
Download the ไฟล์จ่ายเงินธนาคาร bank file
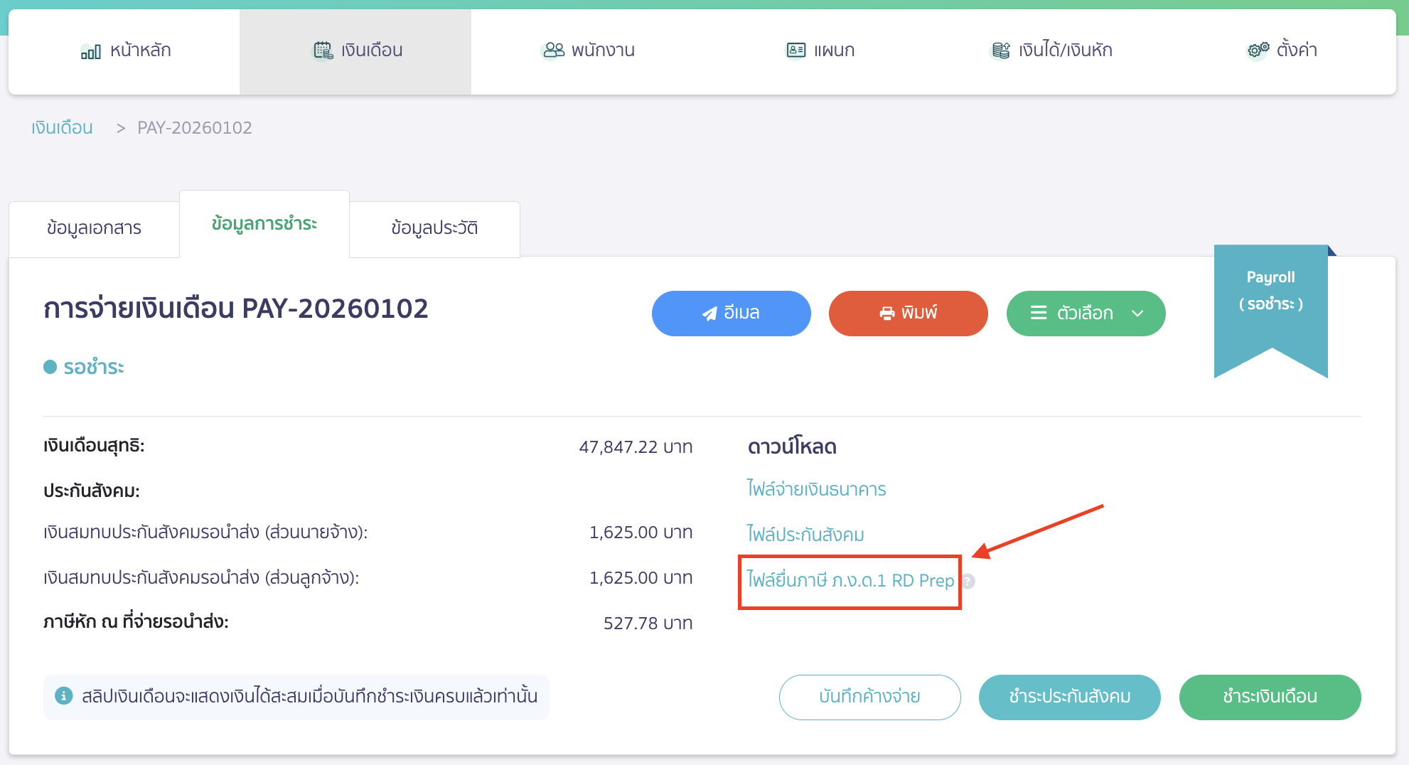click(x=816, y=489)
